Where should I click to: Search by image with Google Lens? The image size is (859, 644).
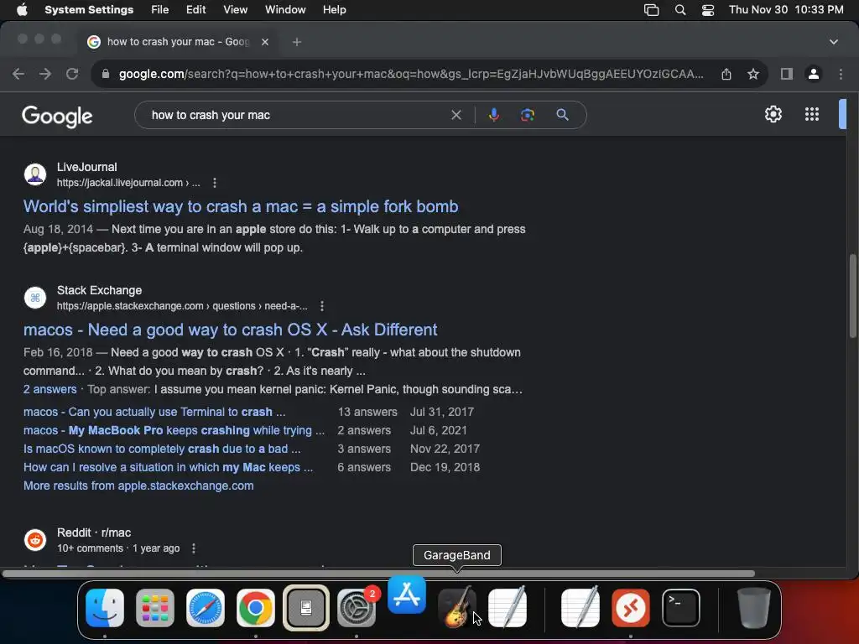[527, 115]
